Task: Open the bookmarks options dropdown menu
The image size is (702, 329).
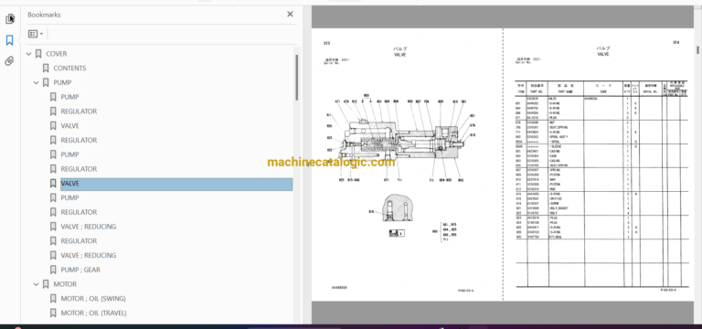Action: coord(36,34)
